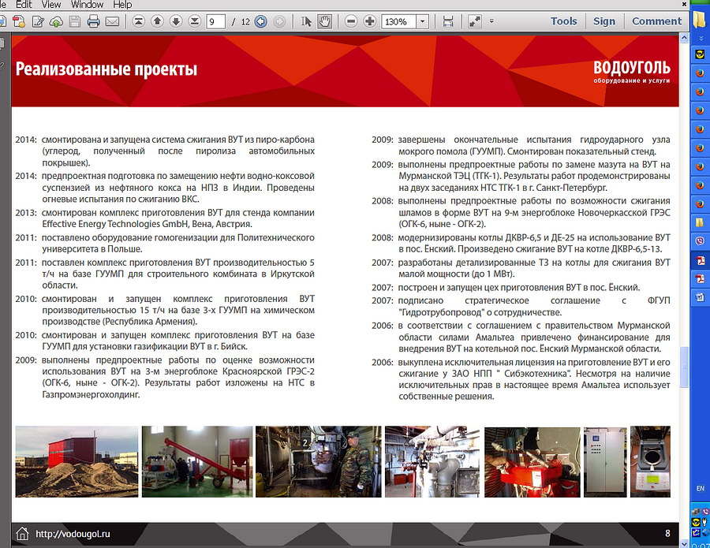Print the document via printer icon

point(93,21)
